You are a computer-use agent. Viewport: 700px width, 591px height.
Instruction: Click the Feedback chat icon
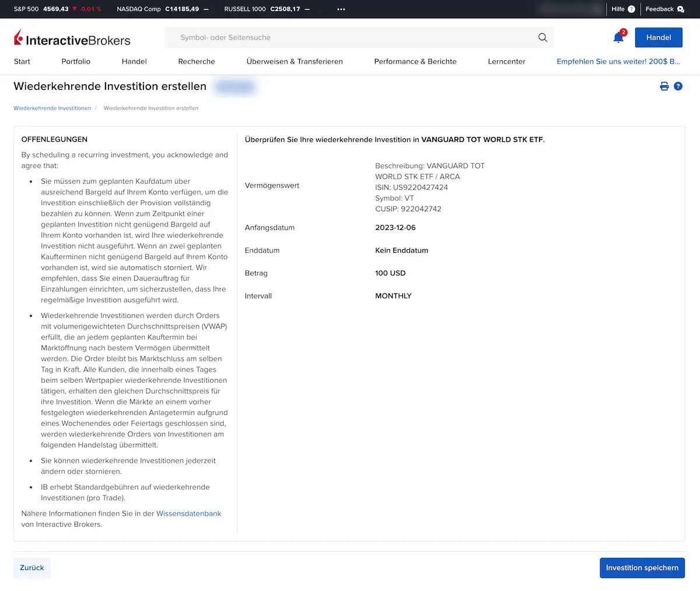click(x=680, y=9)
